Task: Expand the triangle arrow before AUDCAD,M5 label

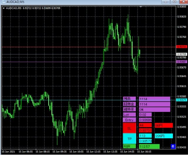Action: click(x=4, y=8)
